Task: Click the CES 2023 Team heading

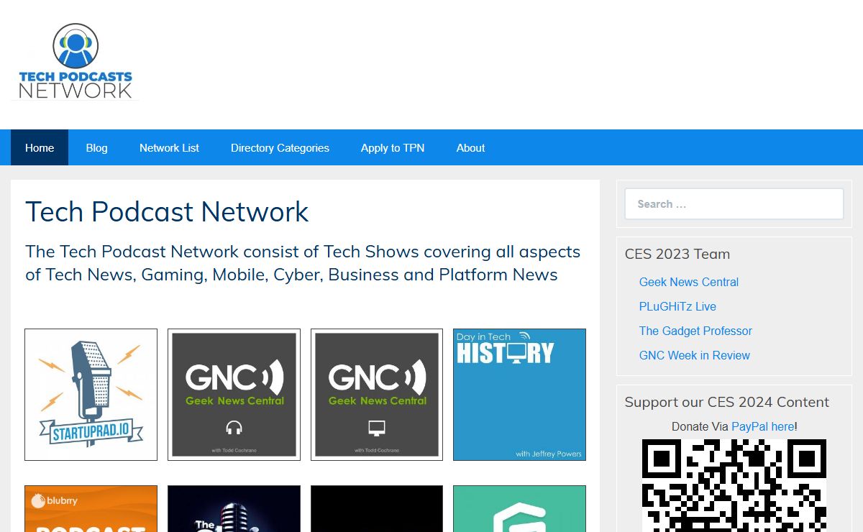Action: click(677, 254)
